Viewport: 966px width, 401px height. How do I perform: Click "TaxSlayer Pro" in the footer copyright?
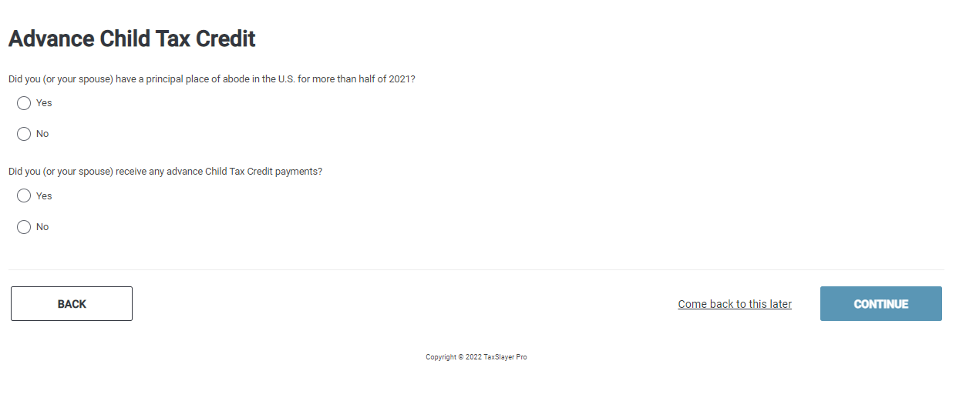tap(506, 357)
